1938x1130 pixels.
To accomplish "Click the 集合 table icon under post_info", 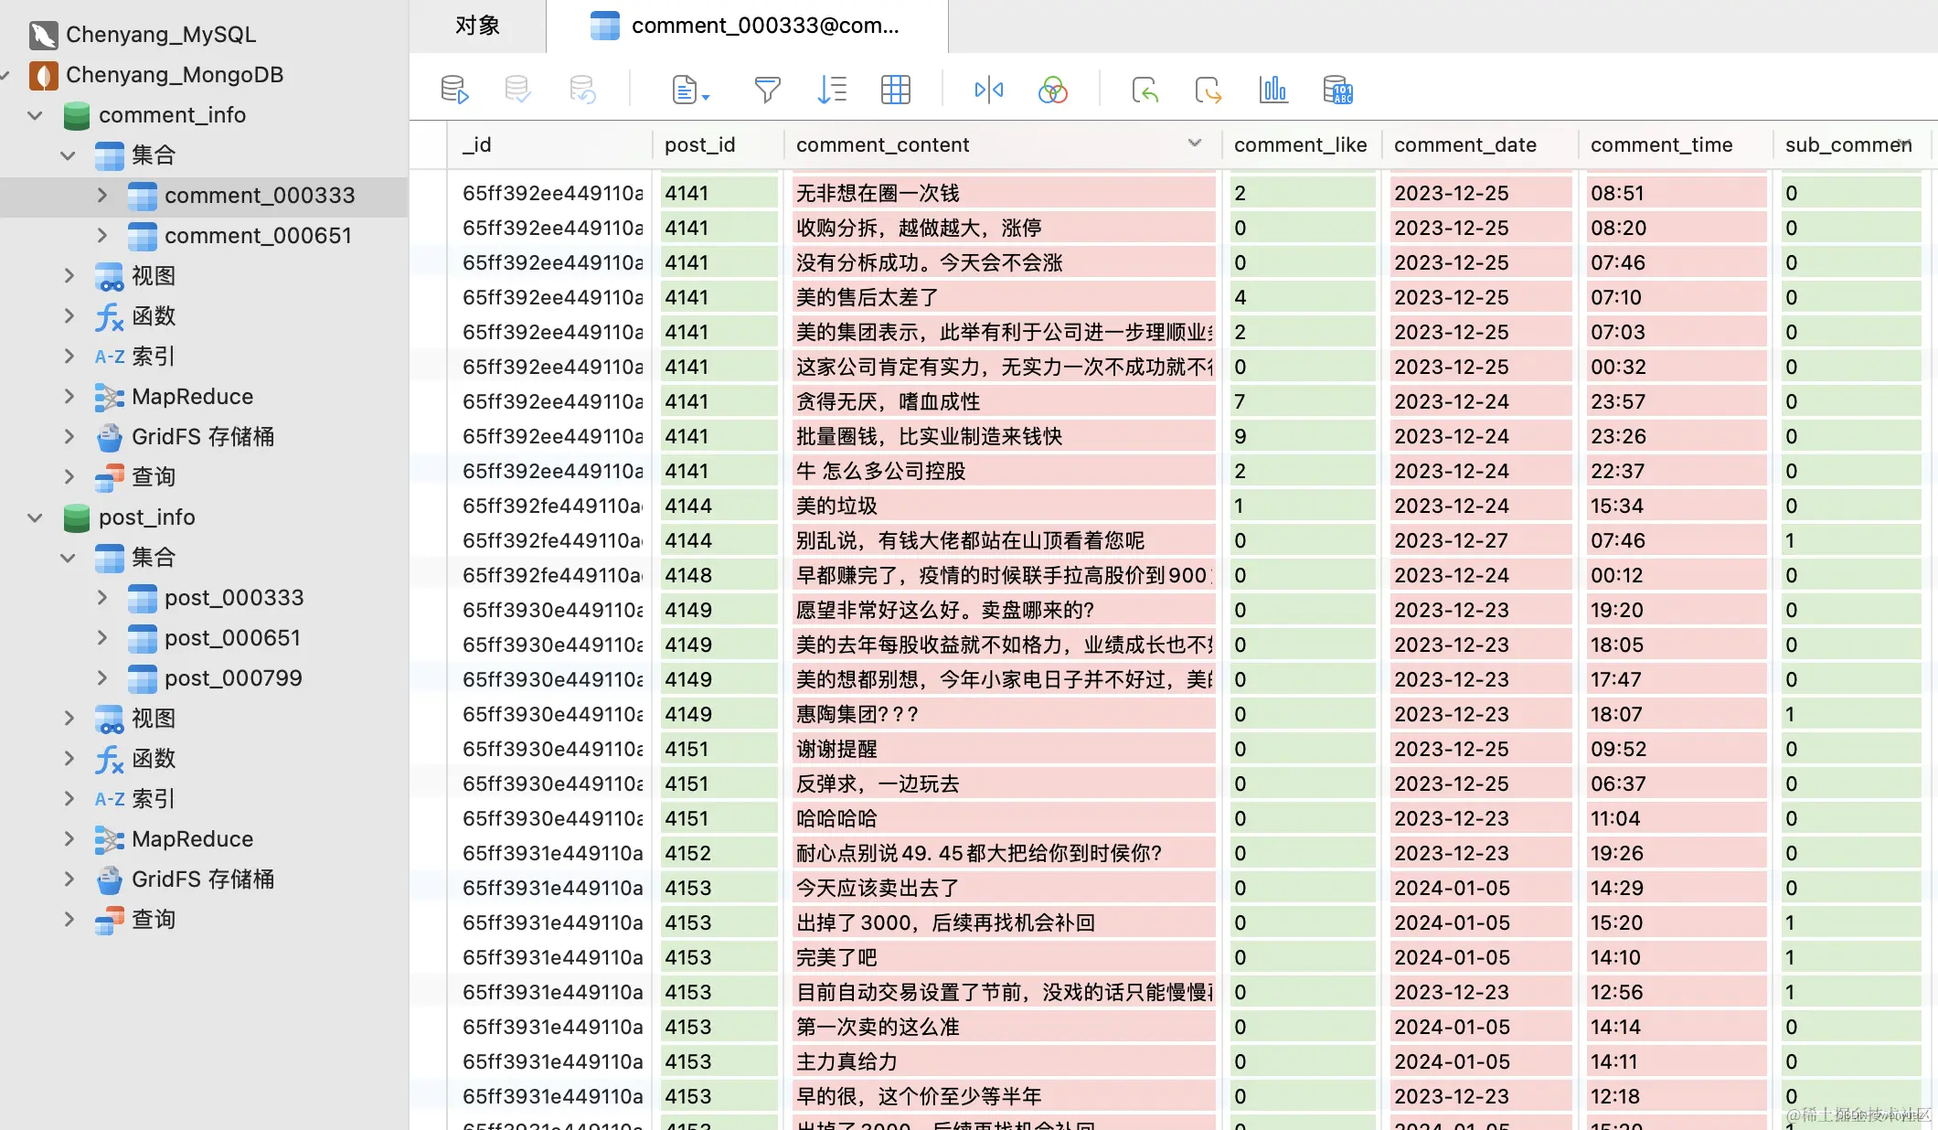I will (109, 558).
